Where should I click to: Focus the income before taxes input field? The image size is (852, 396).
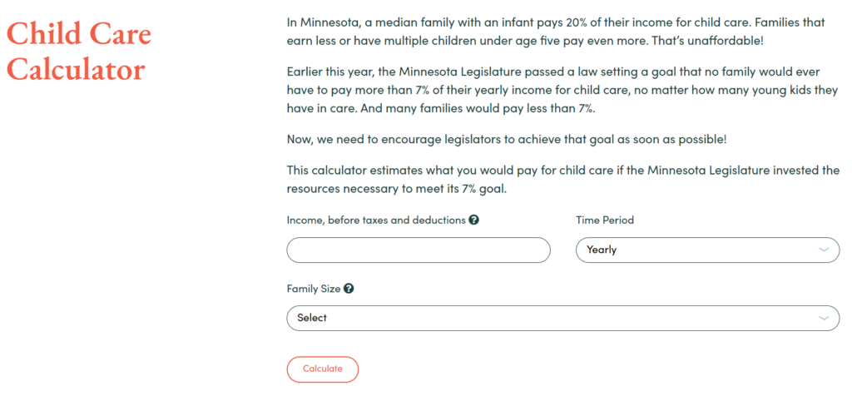click(419, 250)
